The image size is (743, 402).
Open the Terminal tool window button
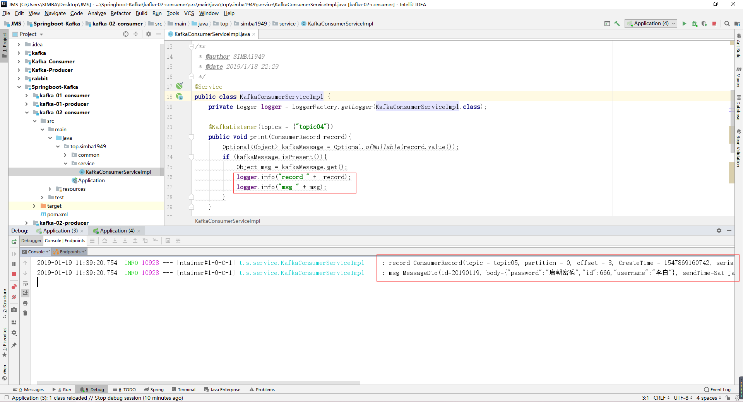184,390
